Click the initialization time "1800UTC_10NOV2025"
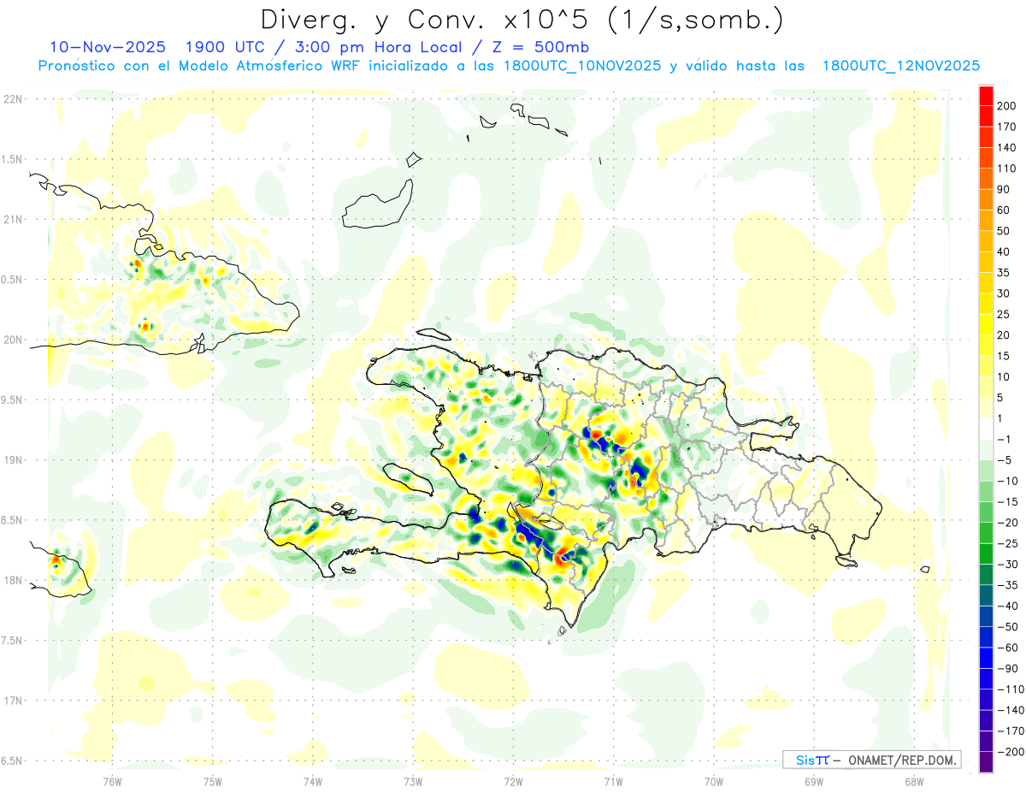This screenshot has width=1026, height=793. [584, 66]
